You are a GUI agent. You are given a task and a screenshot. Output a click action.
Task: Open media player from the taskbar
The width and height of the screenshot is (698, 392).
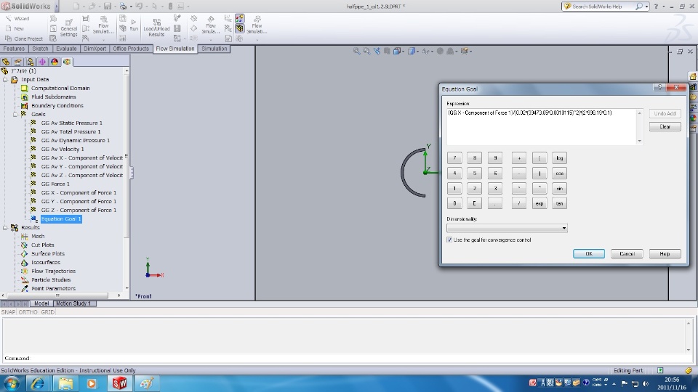[92, 383]
